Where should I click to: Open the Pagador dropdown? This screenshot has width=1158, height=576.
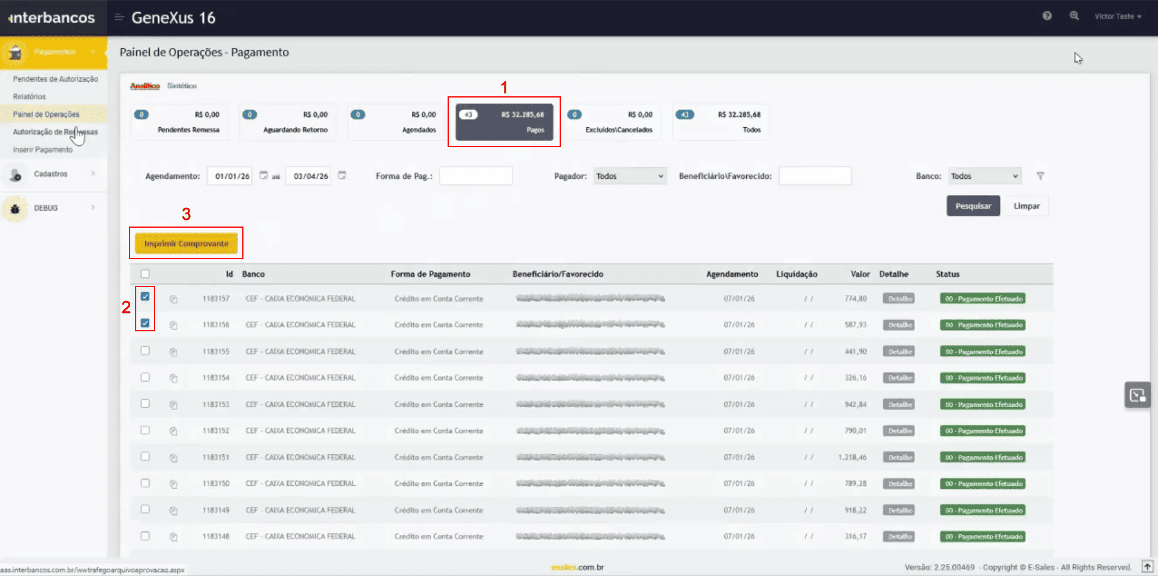(629, 176)
